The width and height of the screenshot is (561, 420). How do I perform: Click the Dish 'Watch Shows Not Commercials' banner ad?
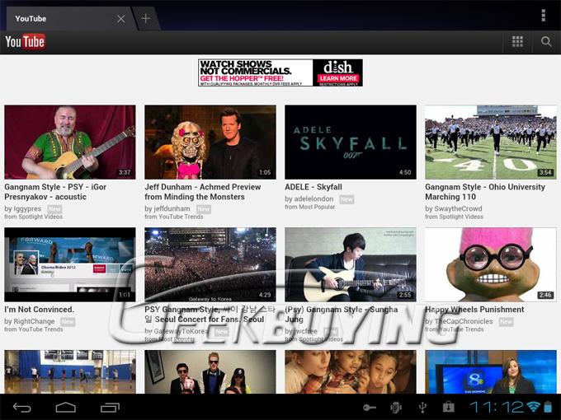pos(280,72)
